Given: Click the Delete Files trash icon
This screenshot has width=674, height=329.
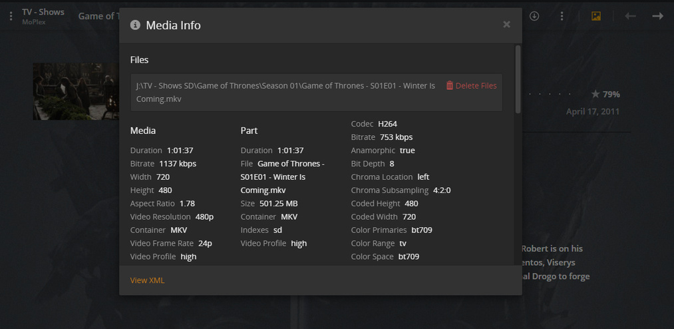Looking at the screenshot, I should [450, 85].
